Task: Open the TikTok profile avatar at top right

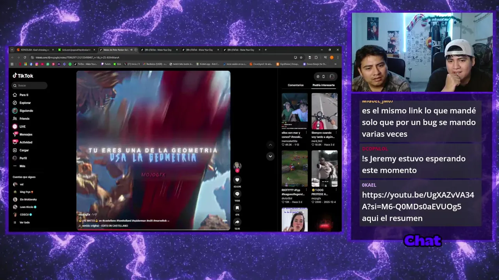Action: 332,77
